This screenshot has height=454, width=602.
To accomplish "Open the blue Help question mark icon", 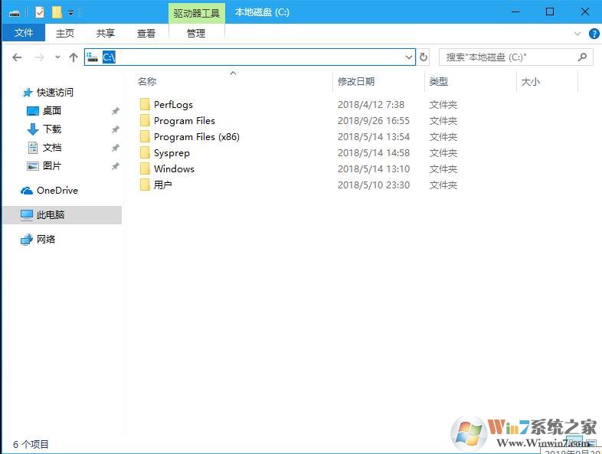I will coord(594,34).
